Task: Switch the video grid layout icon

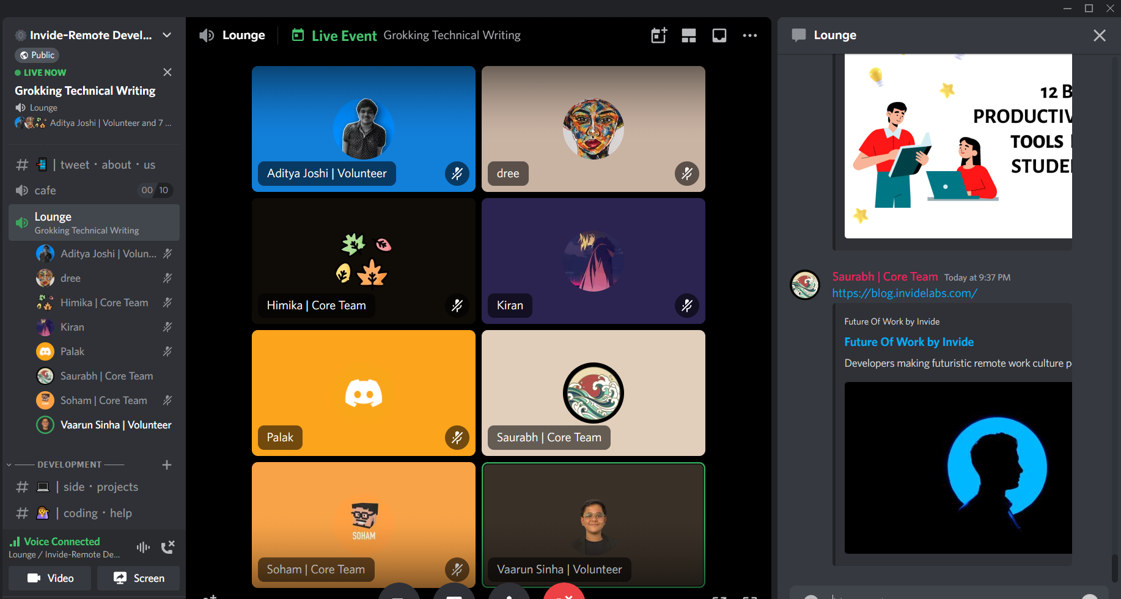Action: 689,35
